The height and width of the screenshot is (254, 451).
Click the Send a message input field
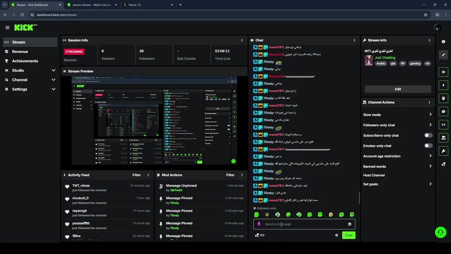pos(304,224)
